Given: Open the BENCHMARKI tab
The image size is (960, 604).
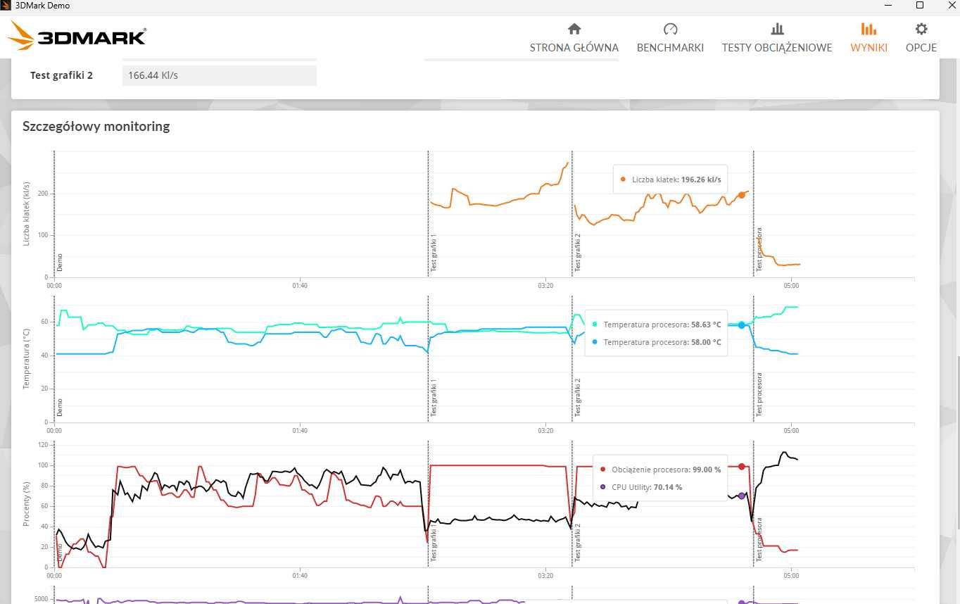Looking at the screenshot, I should coord(670,38).
